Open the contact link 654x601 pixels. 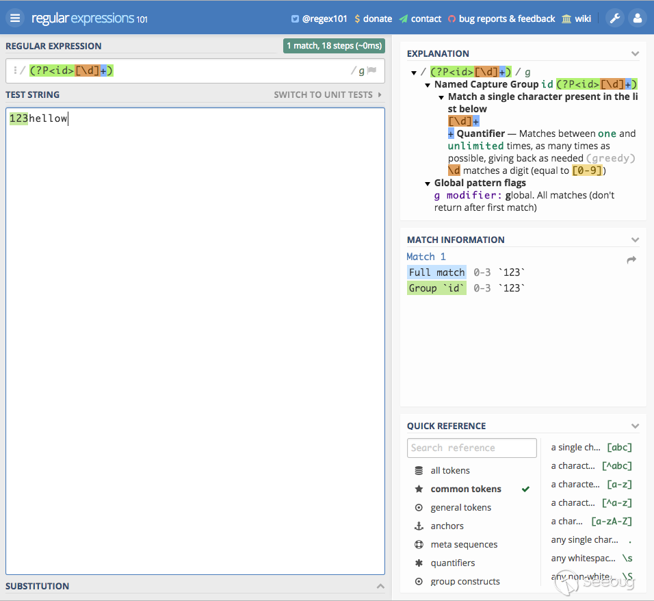(x=426, y=18)
